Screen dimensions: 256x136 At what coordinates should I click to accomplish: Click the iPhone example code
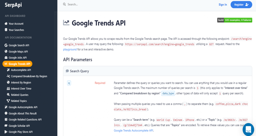190,120
